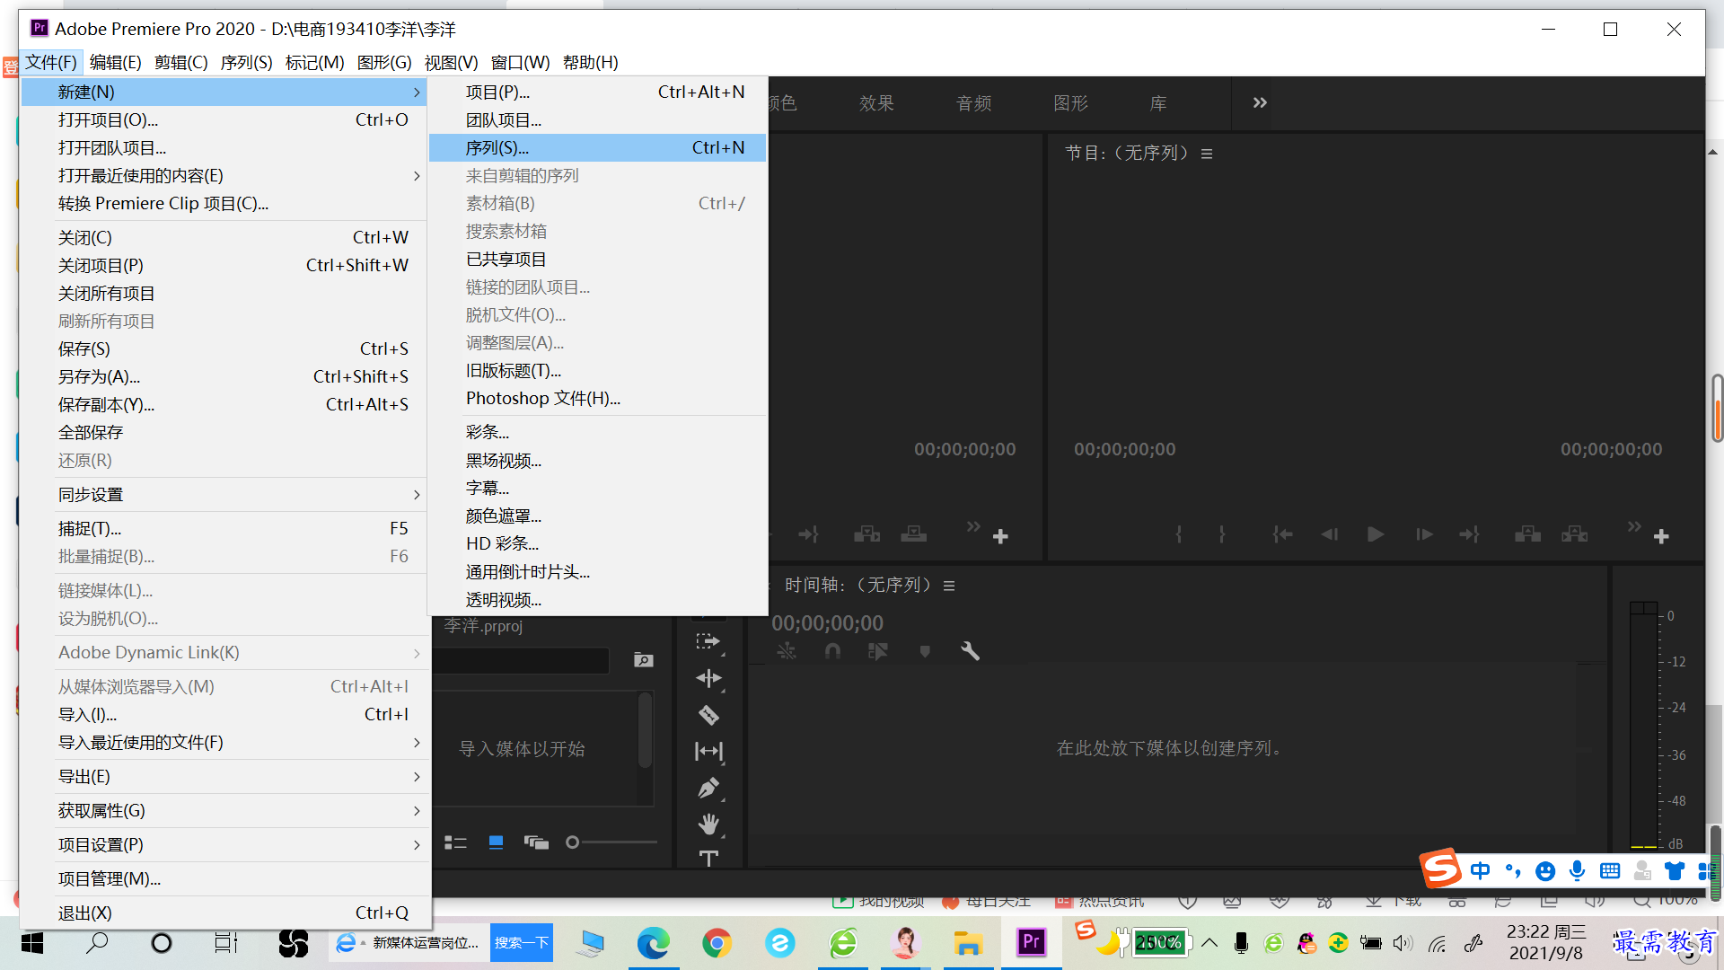Viewport: 1724px width, 970px height.
Task: Open timeline display settings wrench
Action: [970, 651]
